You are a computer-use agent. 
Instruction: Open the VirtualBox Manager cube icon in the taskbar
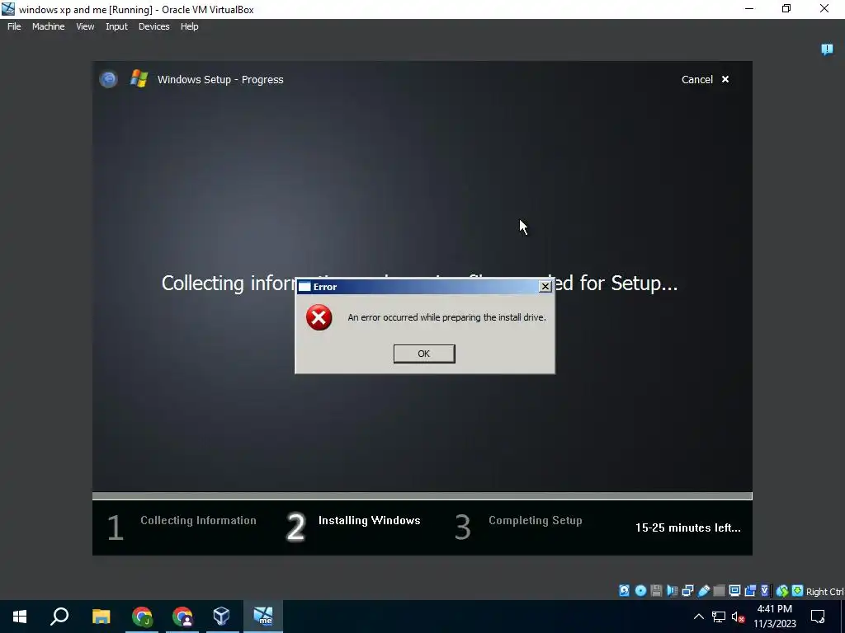click(221, 617)
